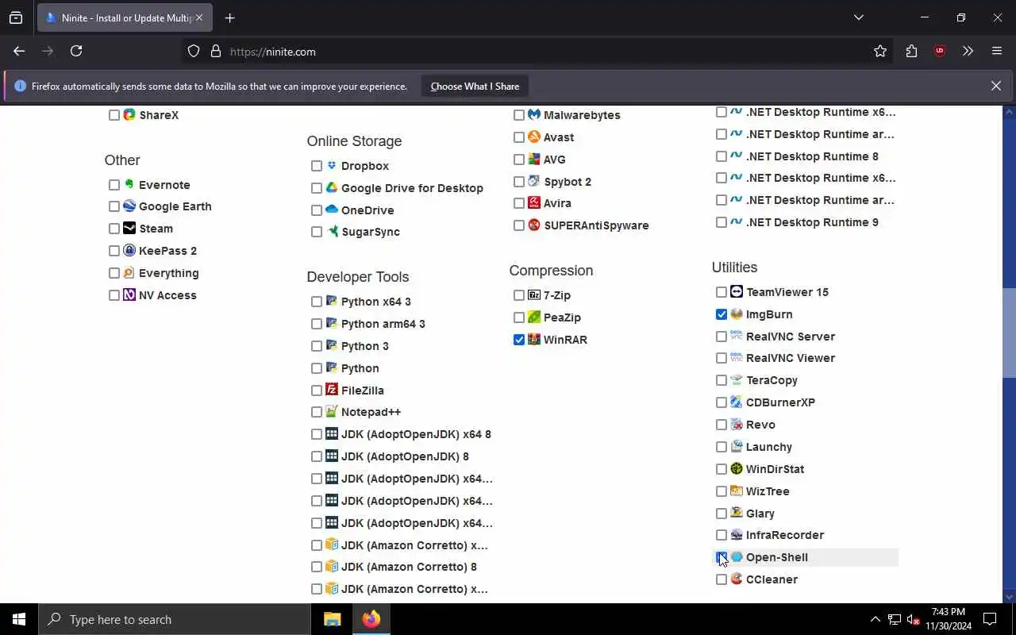Click Firefox icon in taskbar
The image size is (1016, 635).
pos(371,619)
